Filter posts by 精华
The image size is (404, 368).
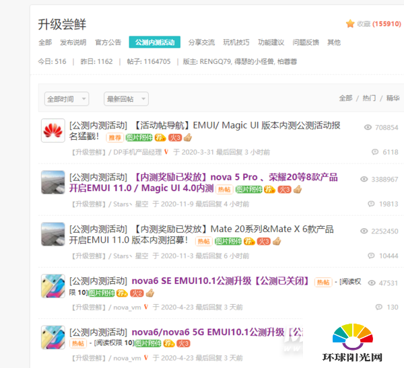tap(393, 98)
